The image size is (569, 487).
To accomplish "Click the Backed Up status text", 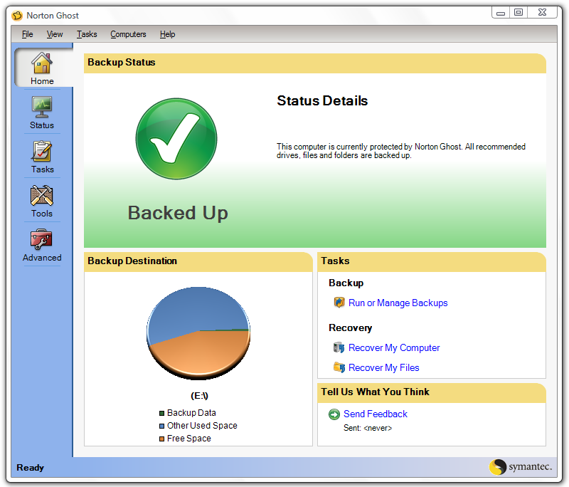I will 178,213.
